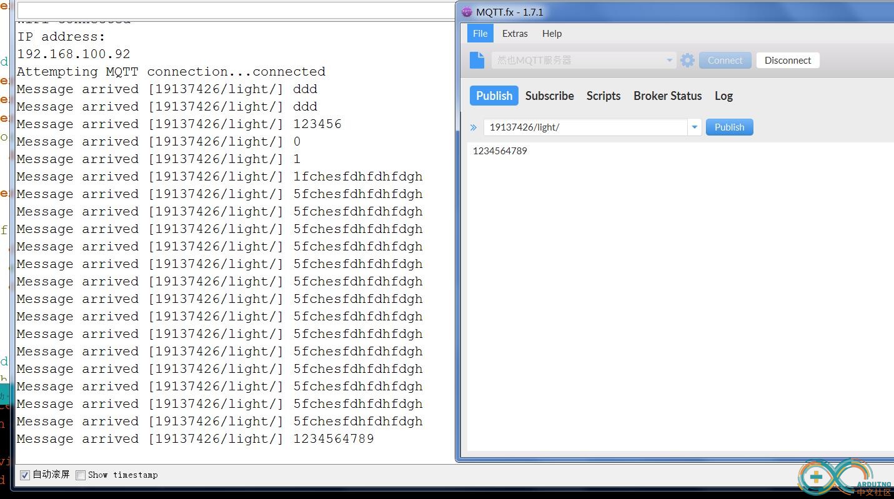Switch to the Publish tab
This screenshot has height=499, width=894.
(x=494, y=96)
